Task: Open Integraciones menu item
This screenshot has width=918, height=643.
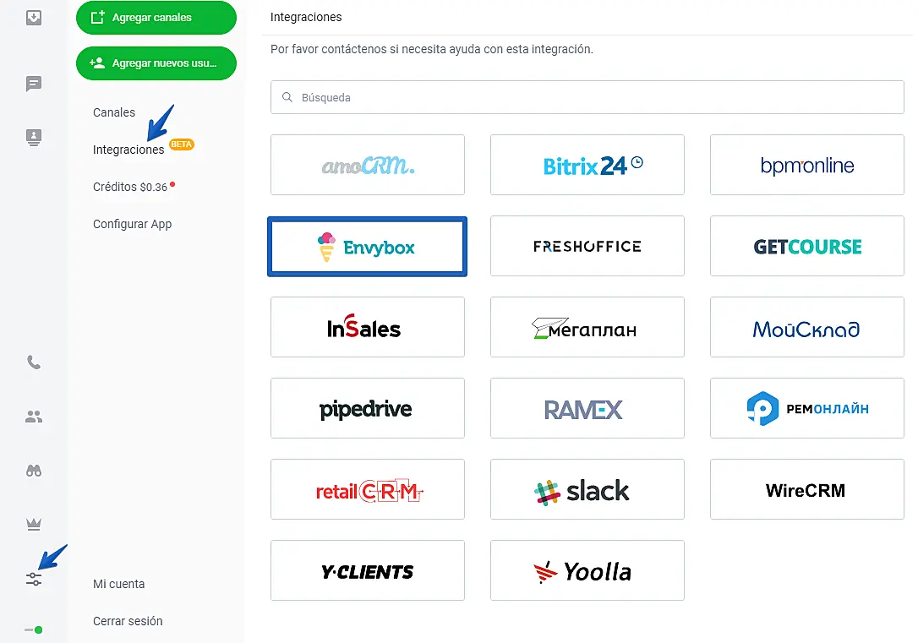Action: click(128, 150)
